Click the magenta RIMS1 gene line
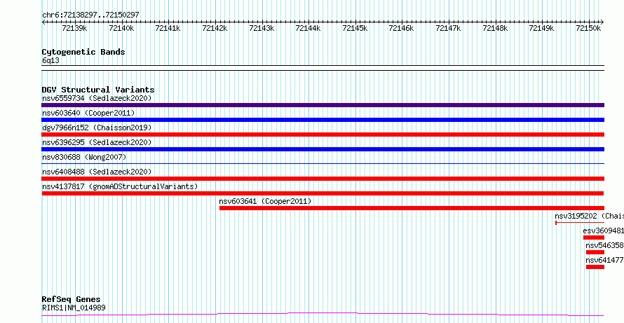624x323 pixels. coord(323,315)
